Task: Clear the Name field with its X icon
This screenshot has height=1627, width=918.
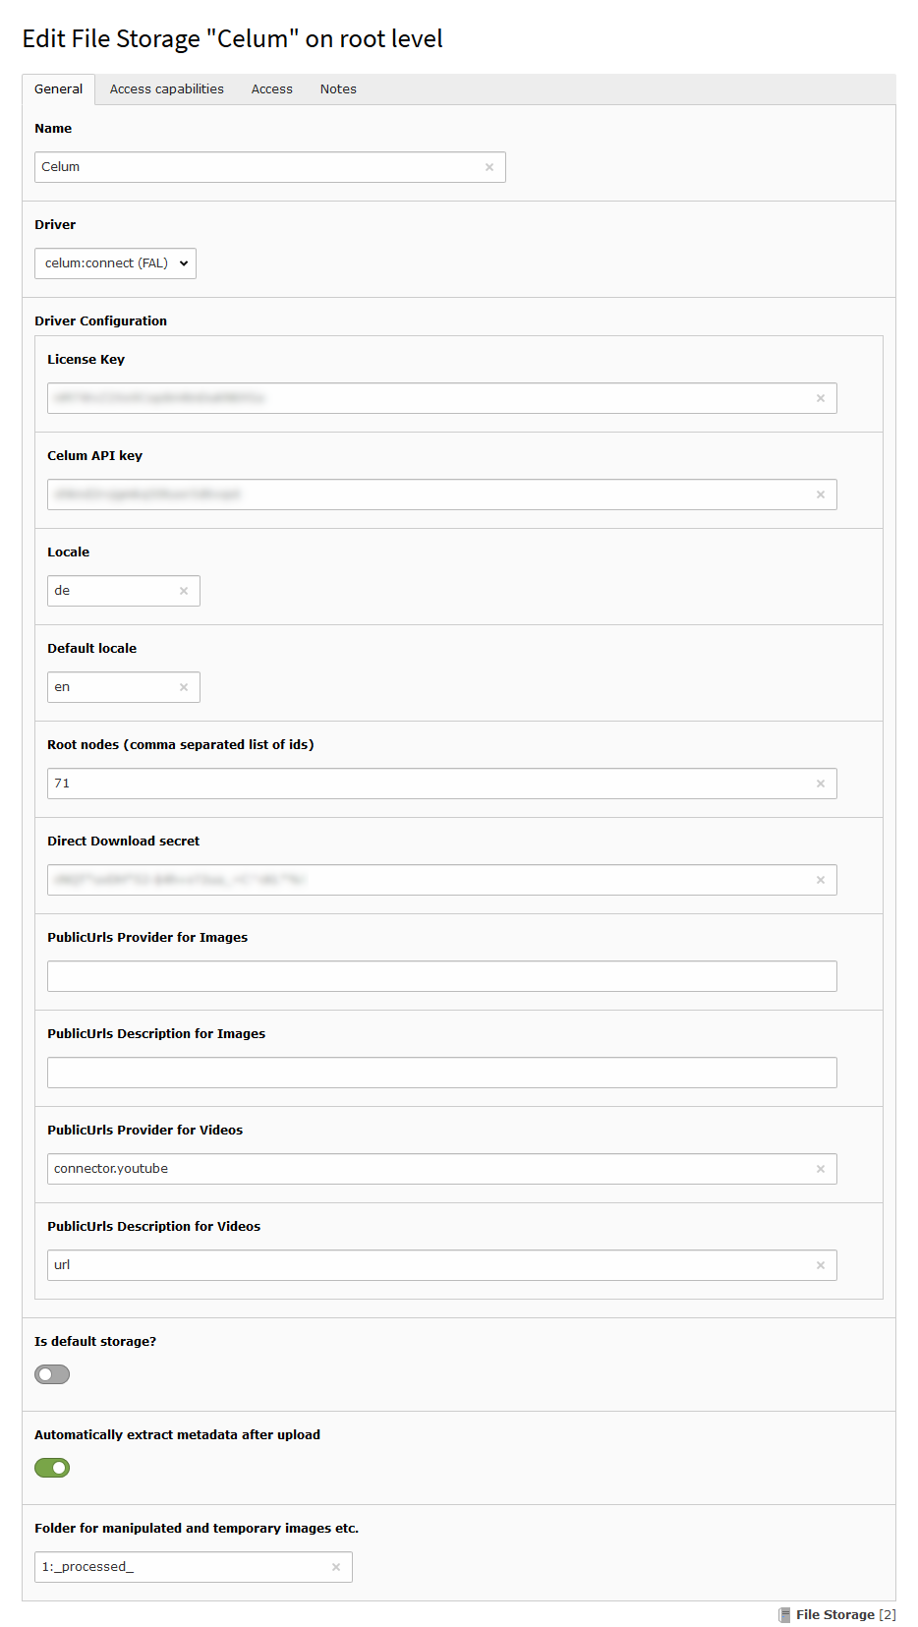Action: point(489,167)
